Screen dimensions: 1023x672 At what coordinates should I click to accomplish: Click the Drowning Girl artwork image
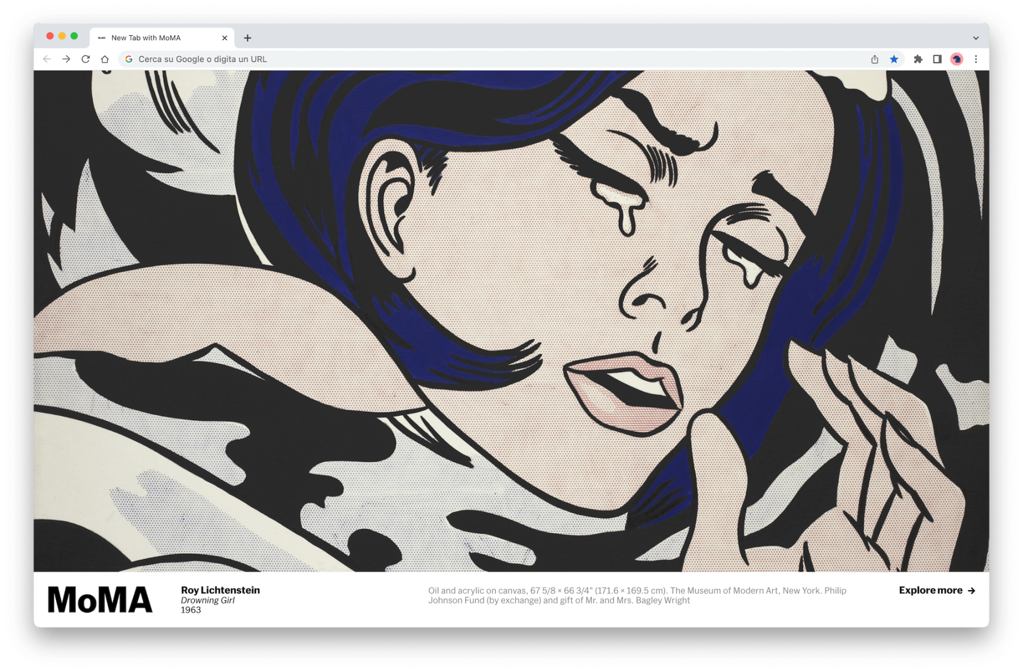[x=511, y=321]
